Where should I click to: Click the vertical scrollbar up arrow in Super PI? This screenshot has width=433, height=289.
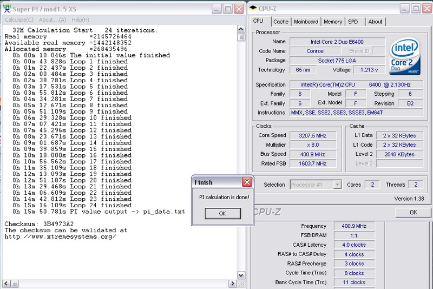click(241, 29)
